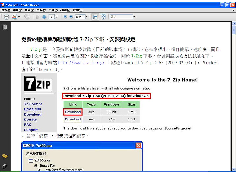Image resolution: width=239 pixels, height=175 pixels.
Task: Click the 'Download 7-Zip 4.65' boxed heading
Action: (107, 96)
